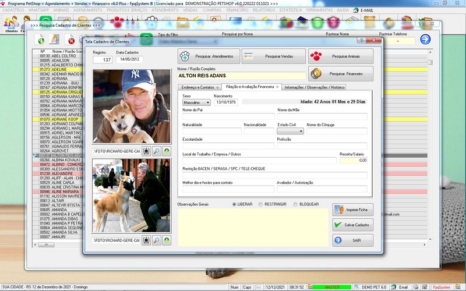This screenshot has width=466, height=291.
Task: Switch to Filiação e Avaliação Financeira tab
Action: 252,87
